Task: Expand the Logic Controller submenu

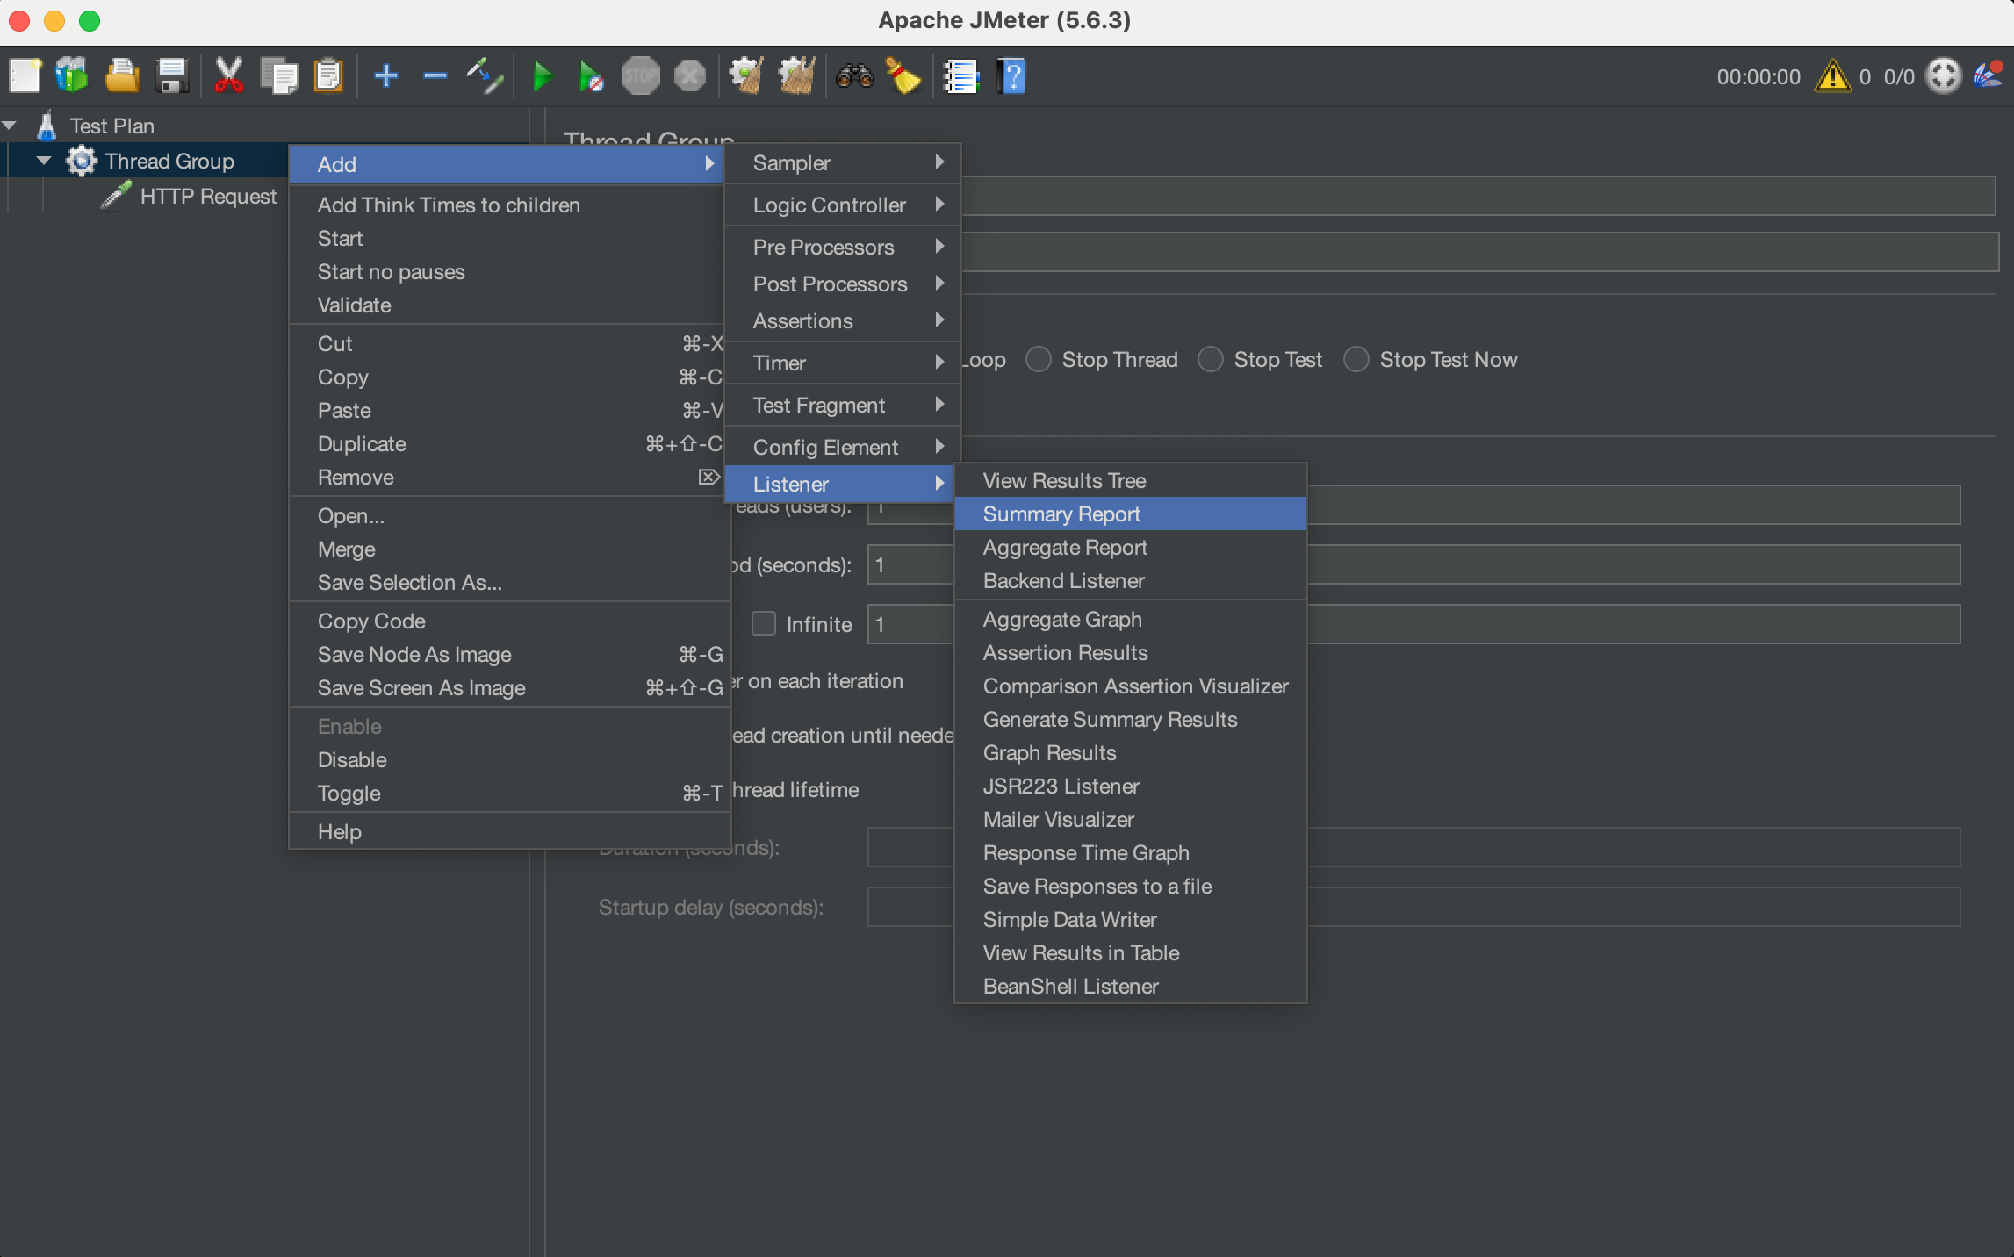Action: click(x=843, y=205)
